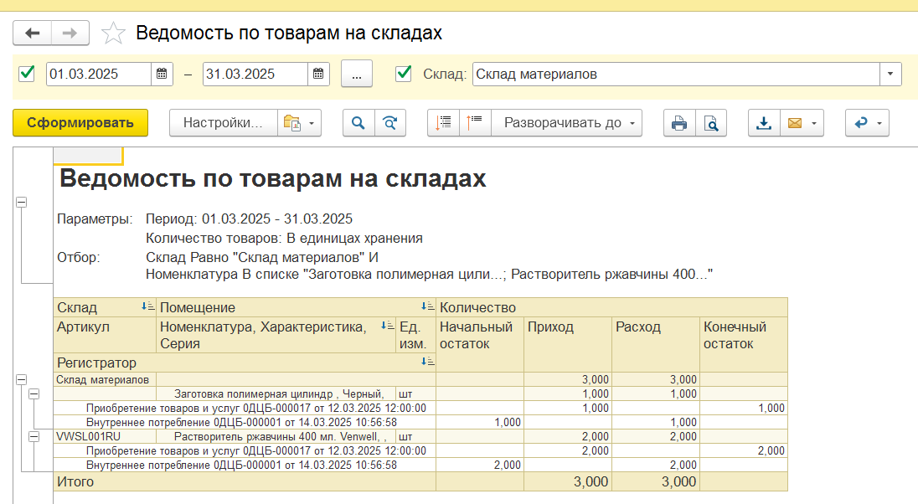The height and width of the screenshot is (504, 918).
Task: Open calendar for end date 31.03.2025
Action: click(318, 74)
